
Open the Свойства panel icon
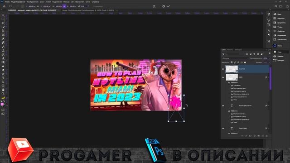coord(275,31)
